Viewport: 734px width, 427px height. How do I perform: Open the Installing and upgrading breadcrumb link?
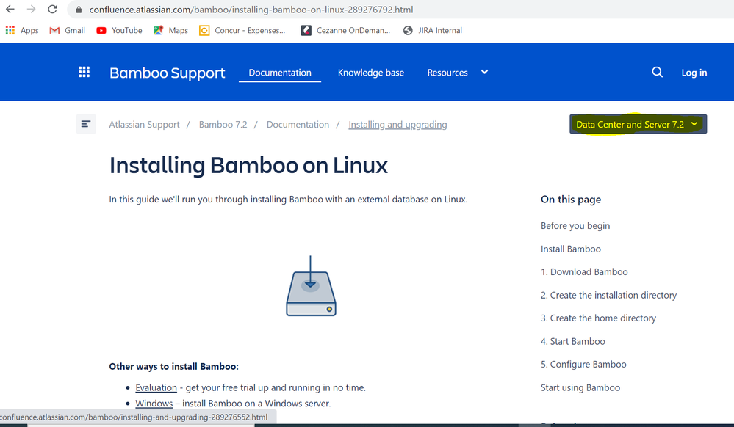tap(397, 124)
